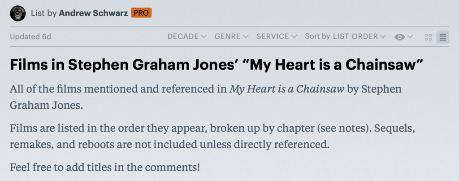
Task: Switch to detailed list view layout
Action: (442, 37)
